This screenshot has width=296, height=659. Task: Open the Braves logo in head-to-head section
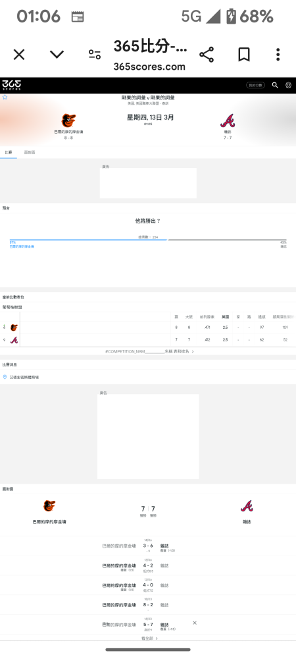(247, 505)
